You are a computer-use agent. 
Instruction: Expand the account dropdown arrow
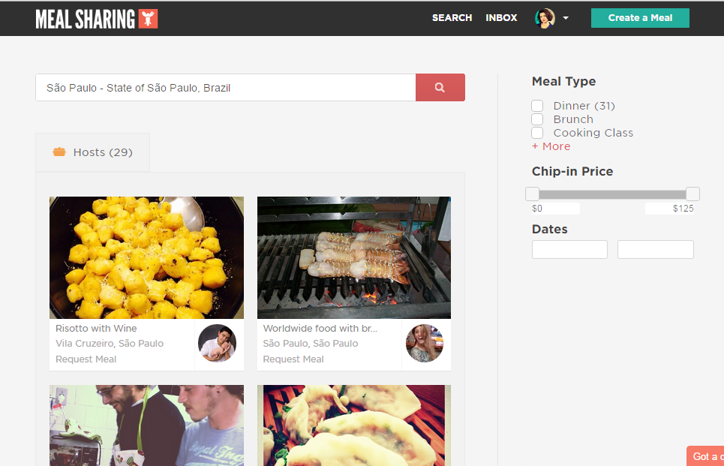pyautogui.click(x=566, y=18)
